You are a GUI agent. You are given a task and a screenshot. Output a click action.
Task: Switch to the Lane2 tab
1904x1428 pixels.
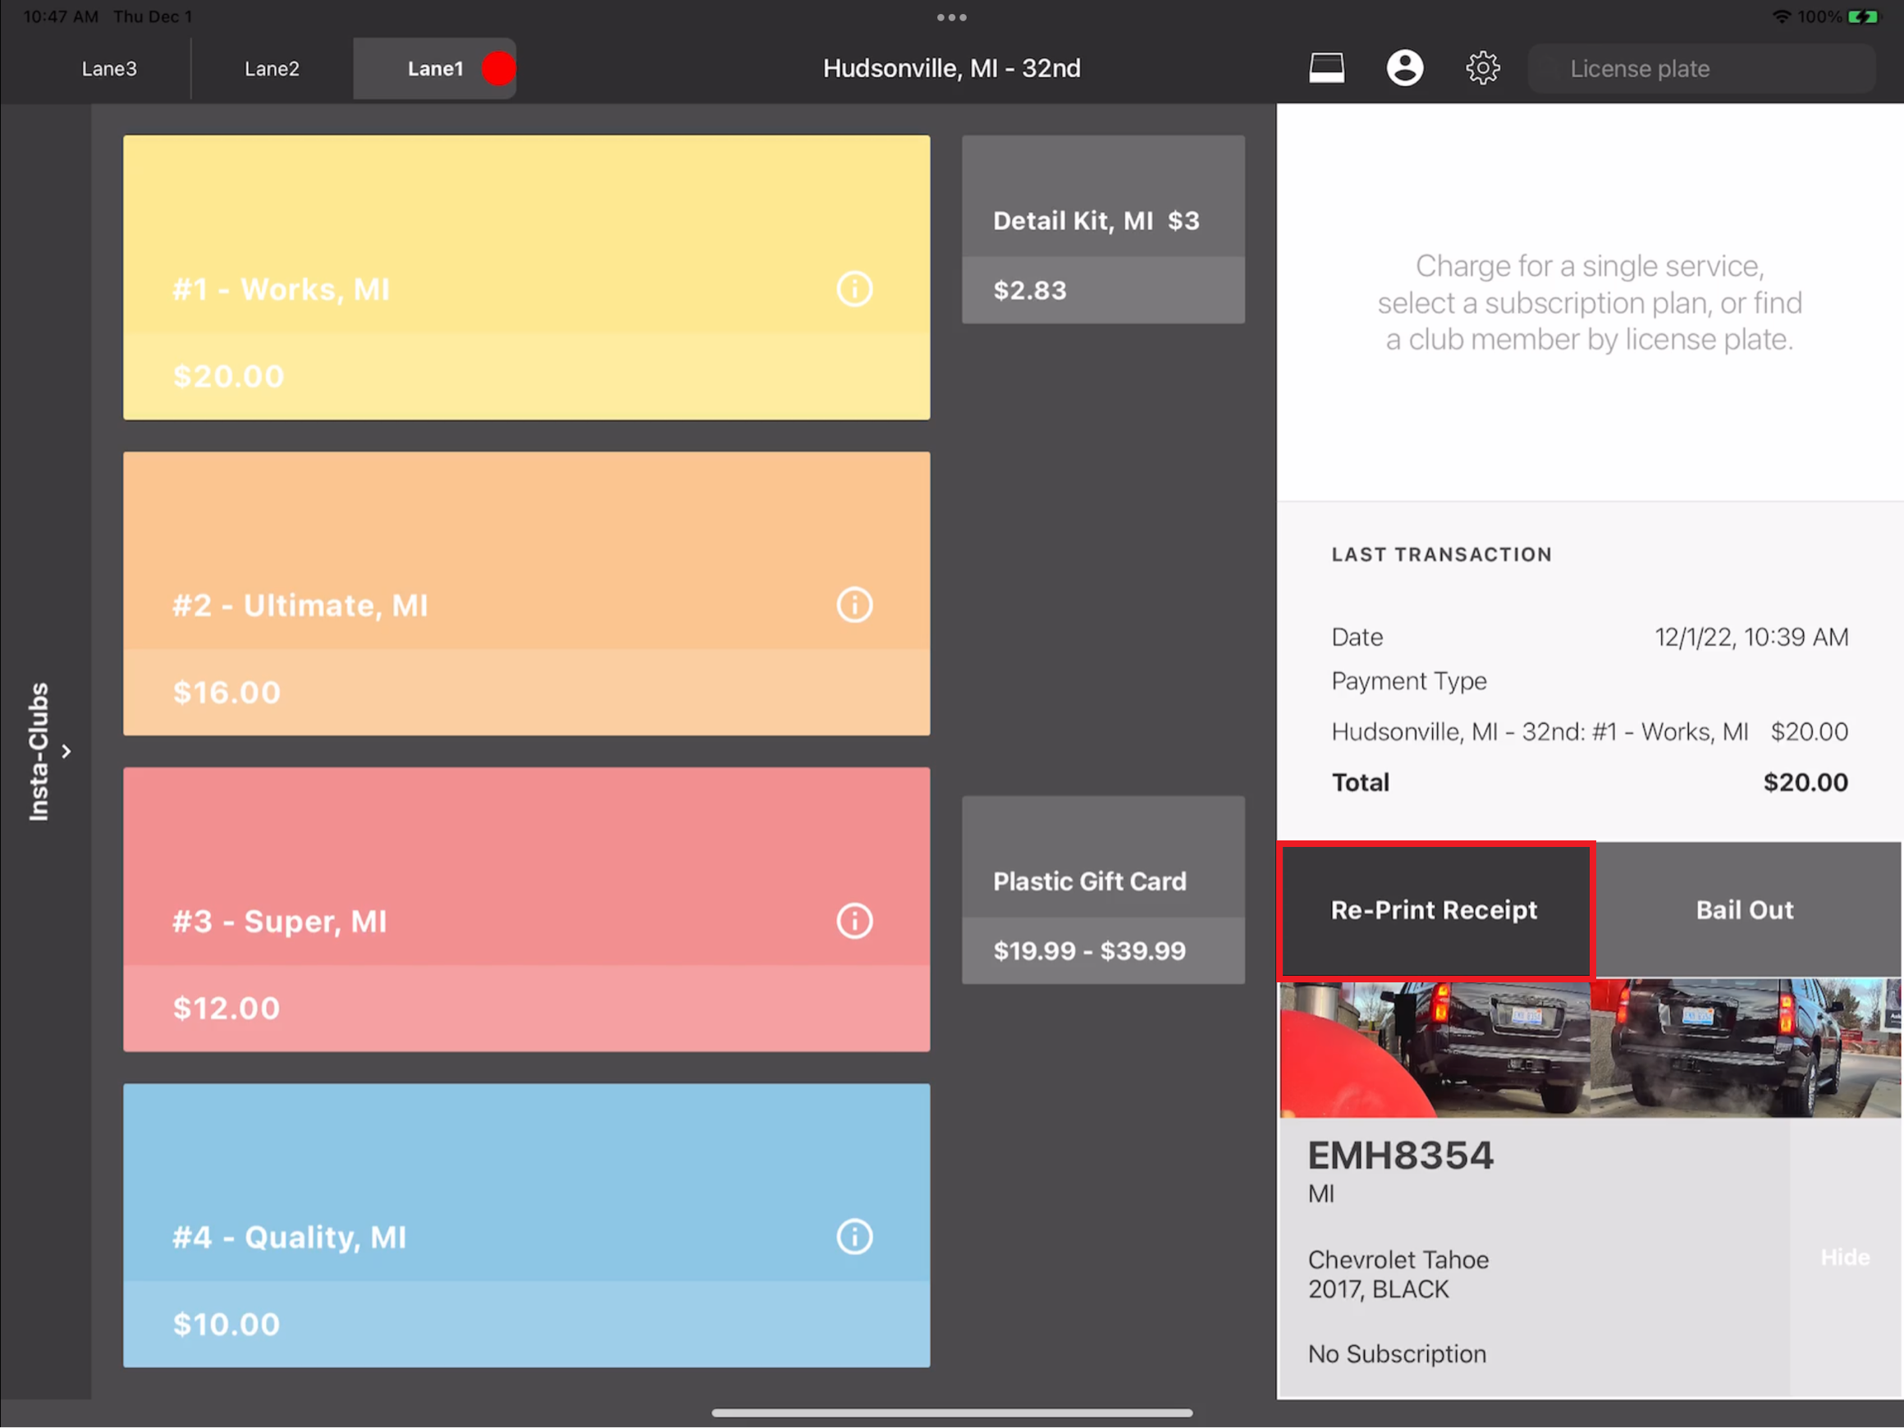[x=271, y=69]
